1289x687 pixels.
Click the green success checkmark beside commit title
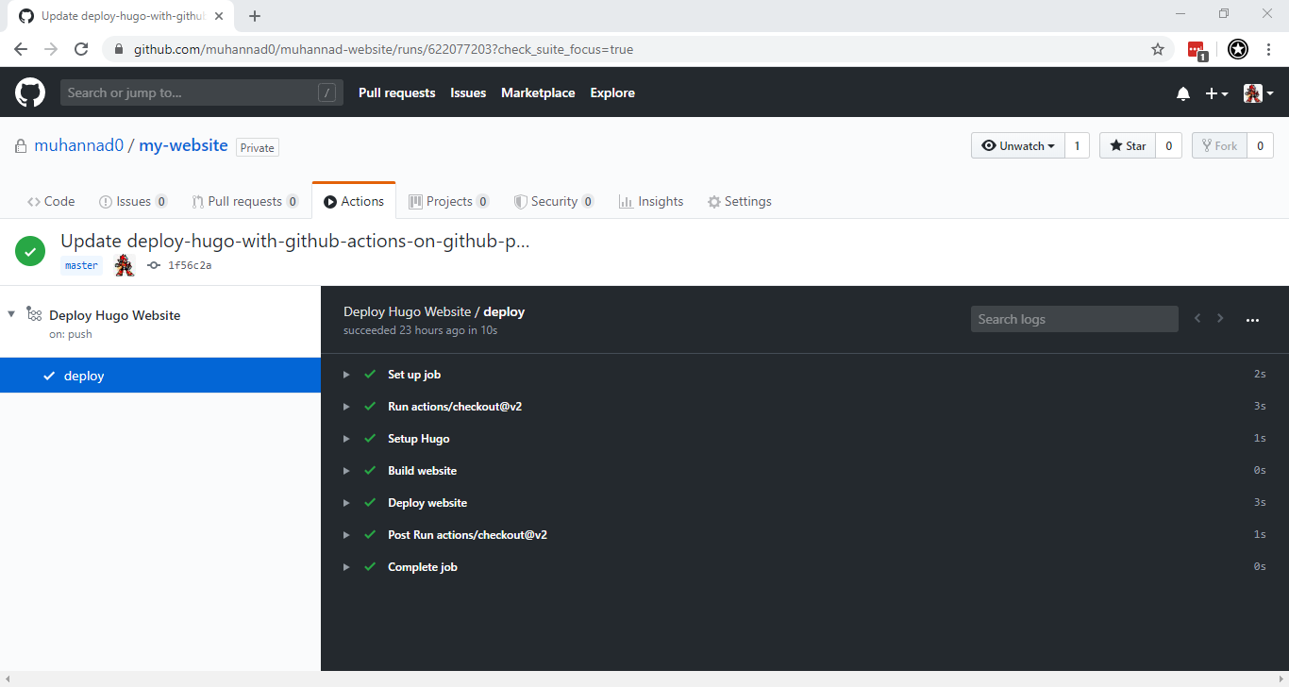29,251
